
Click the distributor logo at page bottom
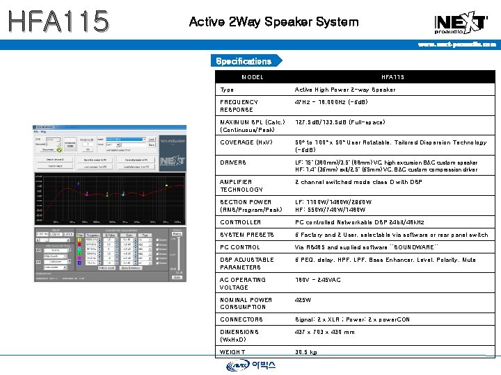pos(250,365)
